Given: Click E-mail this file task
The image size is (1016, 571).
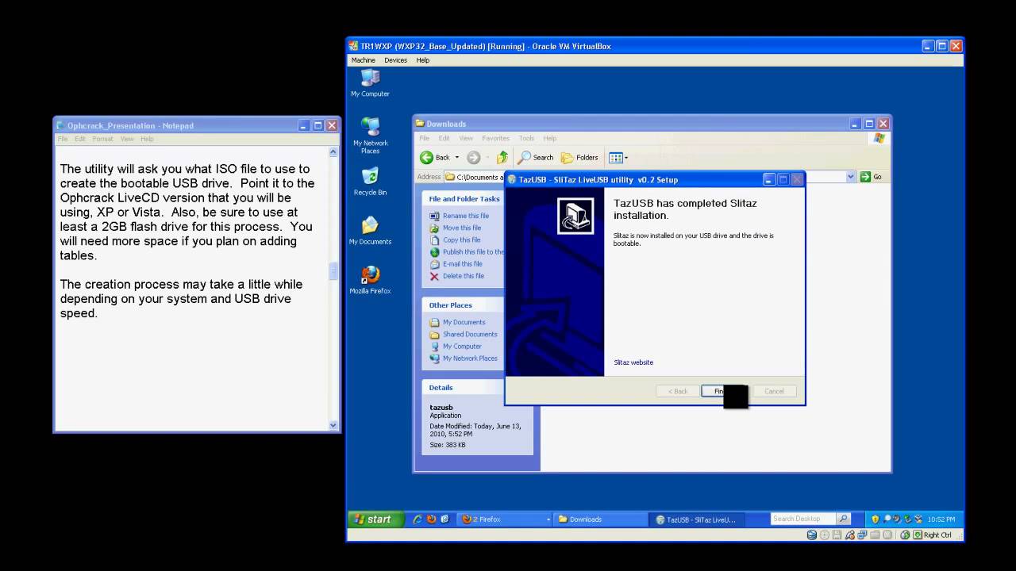Looking at the screenshot, I should click(x=456, y=263).
